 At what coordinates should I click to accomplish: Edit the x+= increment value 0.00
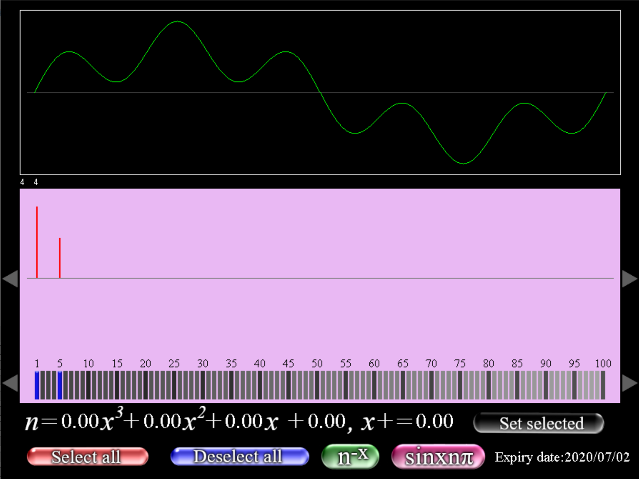[x=435, y=421]
